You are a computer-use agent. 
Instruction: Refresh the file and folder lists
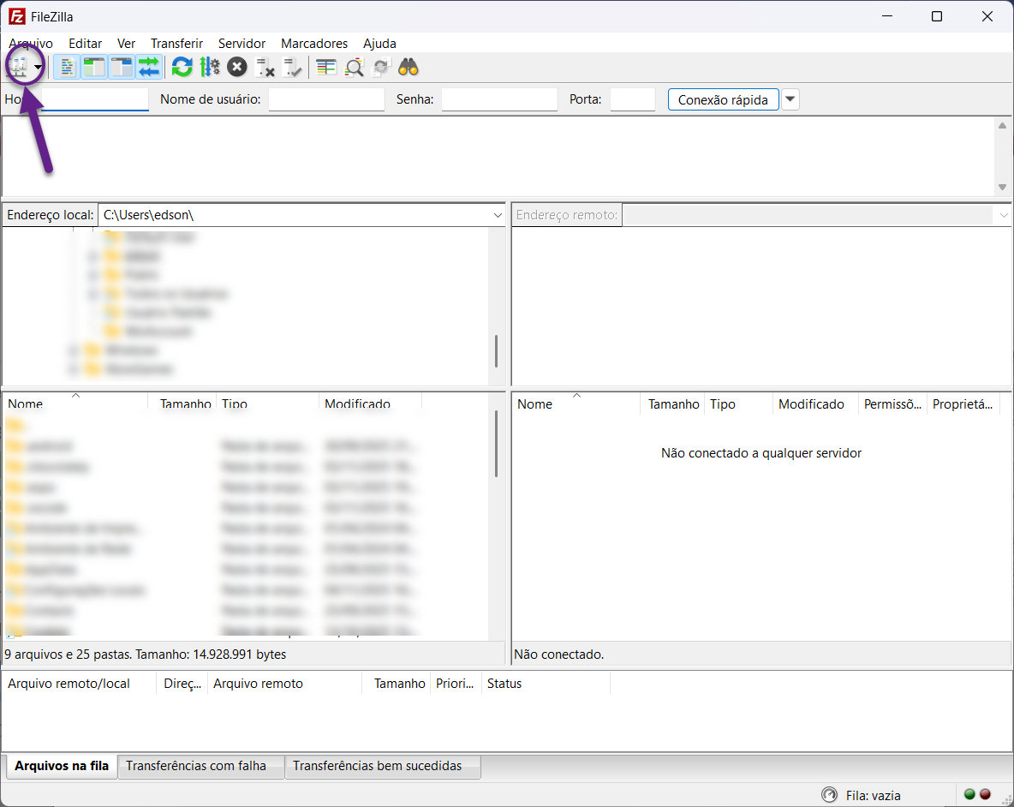tap(182, 67)
